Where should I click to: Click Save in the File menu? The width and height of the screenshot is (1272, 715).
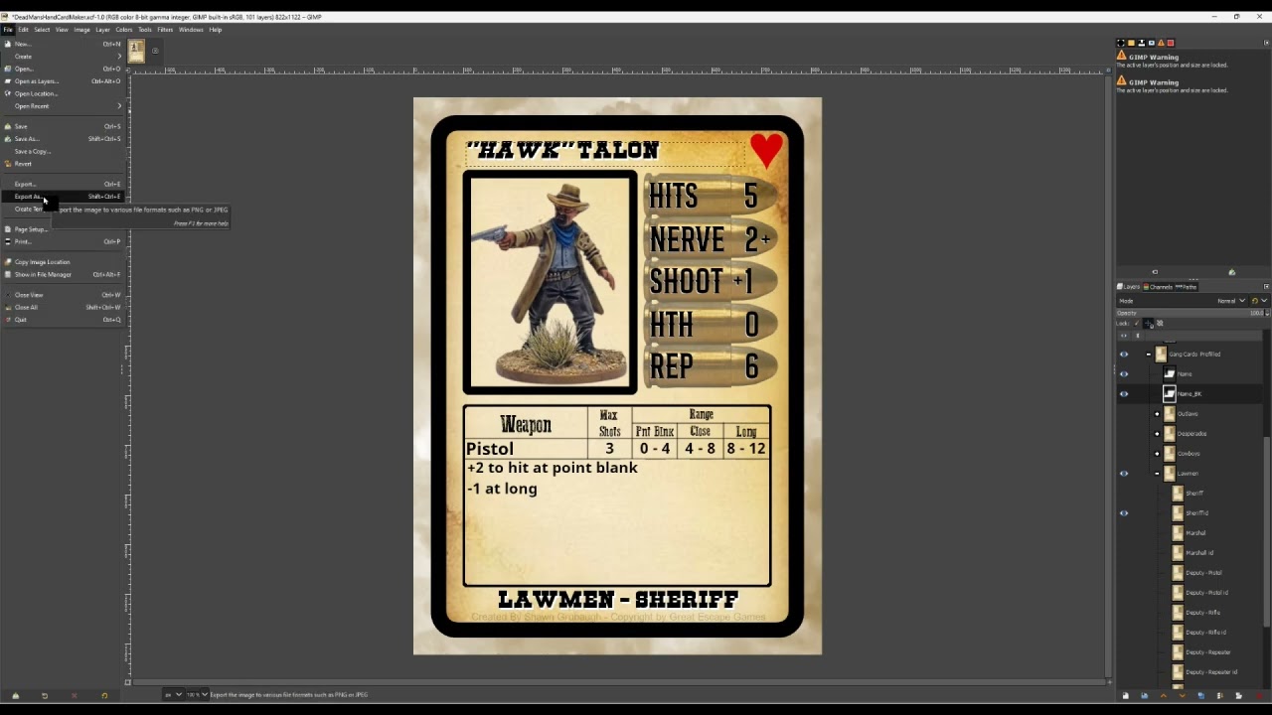(64, 126)
